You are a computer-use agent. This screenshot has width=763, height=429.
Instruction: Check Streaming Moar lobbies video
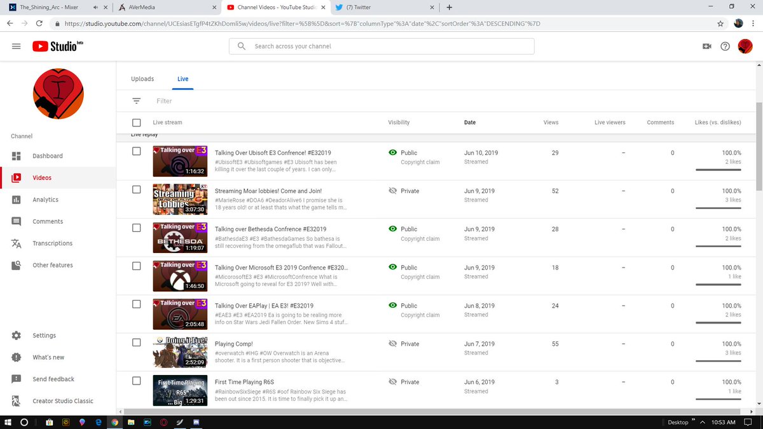[137, 189]
